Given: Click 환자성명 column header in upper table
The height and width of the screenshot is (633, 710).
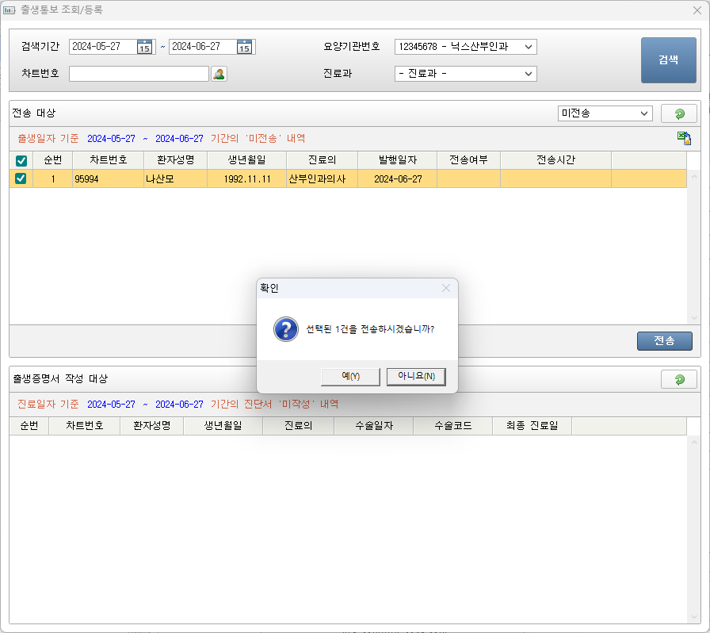Looking at the screenshot, I should pos(175,159).
